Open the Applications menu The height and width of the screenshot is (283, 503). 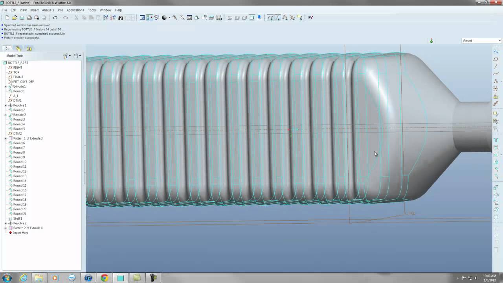coord(75,10)
